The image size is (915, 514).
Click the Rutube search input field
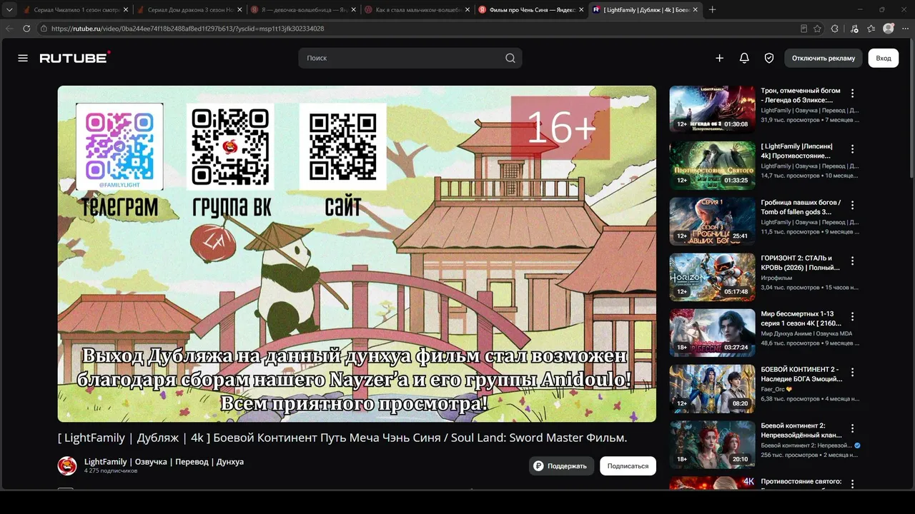[404, 58]
